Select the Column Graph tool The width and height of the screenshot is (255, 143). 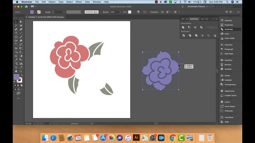tap(21, 64)
